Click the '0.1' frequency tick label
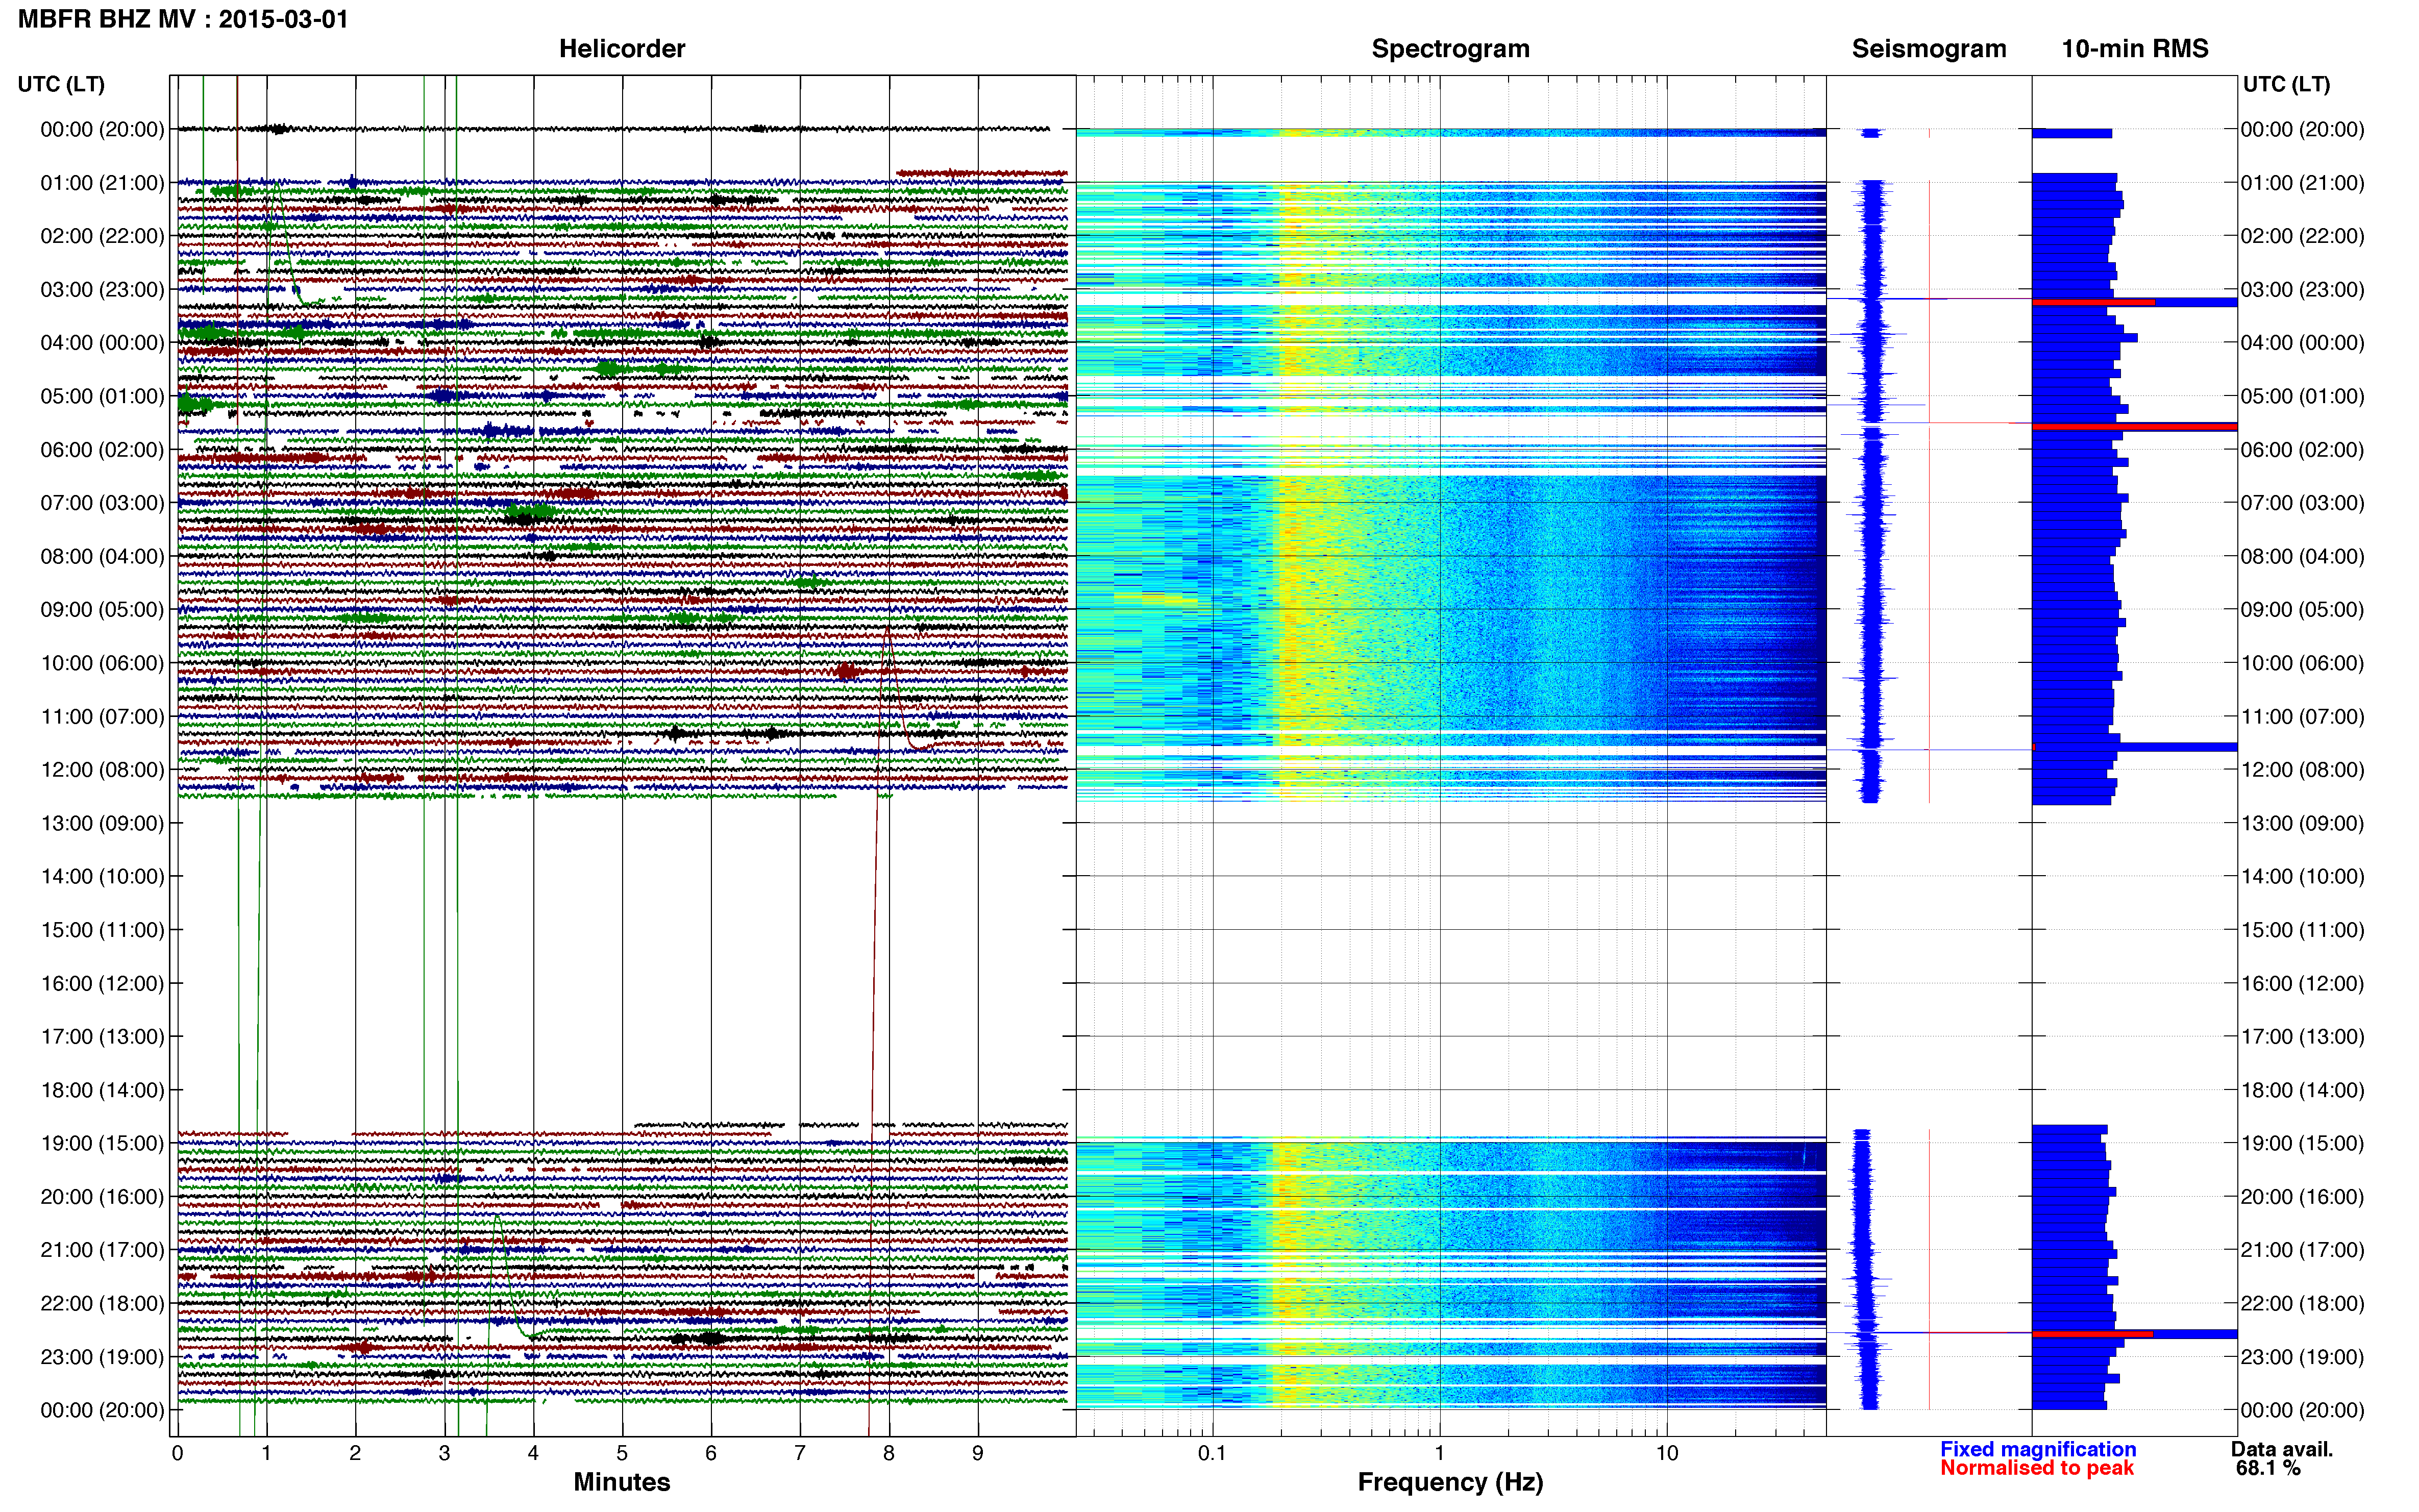Image resolution: width=2419 pixels, height=1512 pixels. coord(1212,1453)
